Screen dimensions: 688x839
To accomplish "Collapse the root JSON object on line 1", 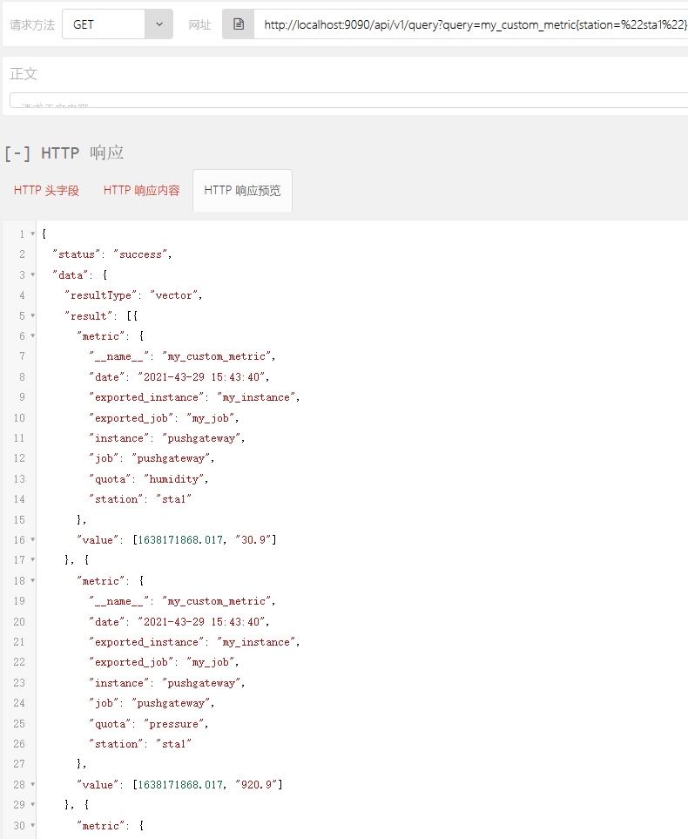I will (x=31, y=233).
